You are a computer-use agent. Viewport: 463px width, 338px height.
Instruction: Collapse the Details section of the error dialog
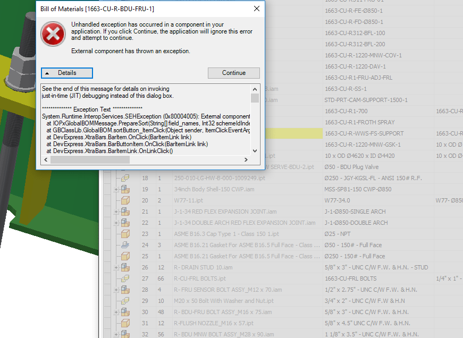click(x=66, y=73)
